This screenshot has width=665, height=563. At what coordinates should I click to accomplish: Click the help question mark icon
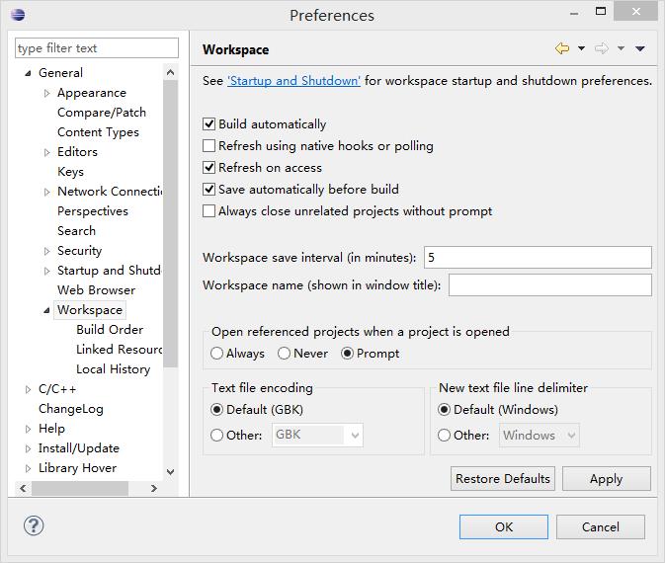click(x=34, y=525)
